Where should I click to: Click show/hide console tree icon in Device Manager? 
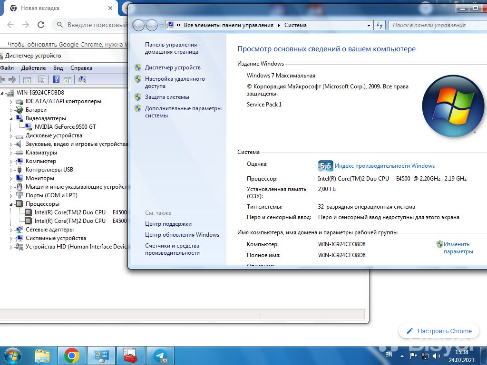coord(27,80)
